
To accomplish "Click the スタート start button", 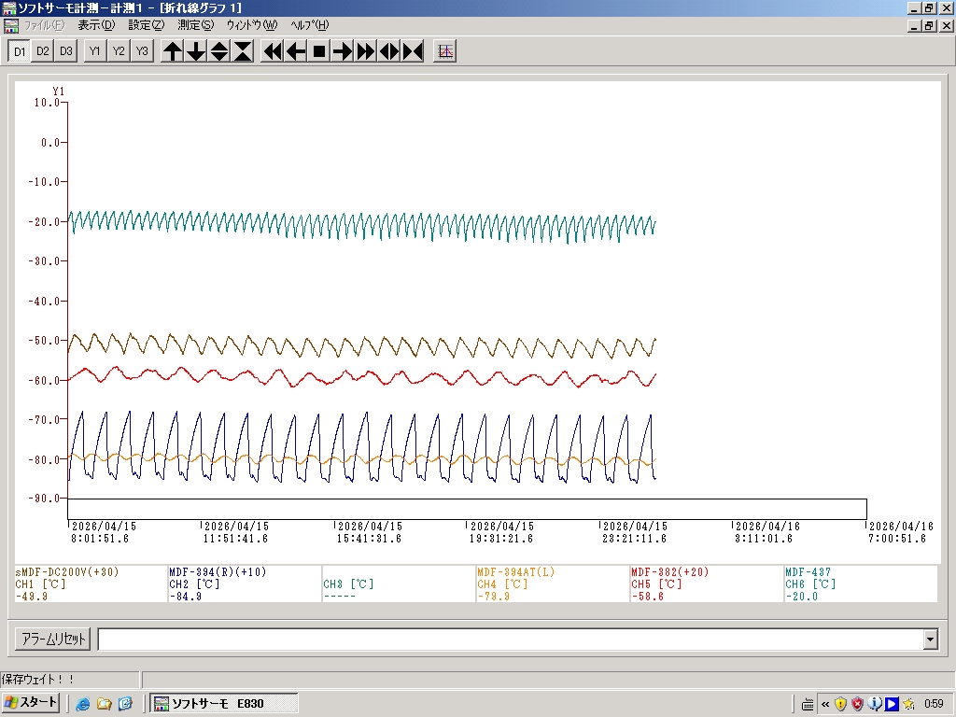I will point(31,703).
